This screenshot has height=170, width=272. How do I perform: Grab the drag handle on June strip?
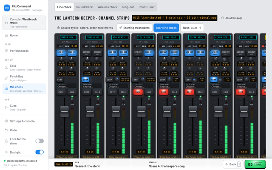click(160, 37)
